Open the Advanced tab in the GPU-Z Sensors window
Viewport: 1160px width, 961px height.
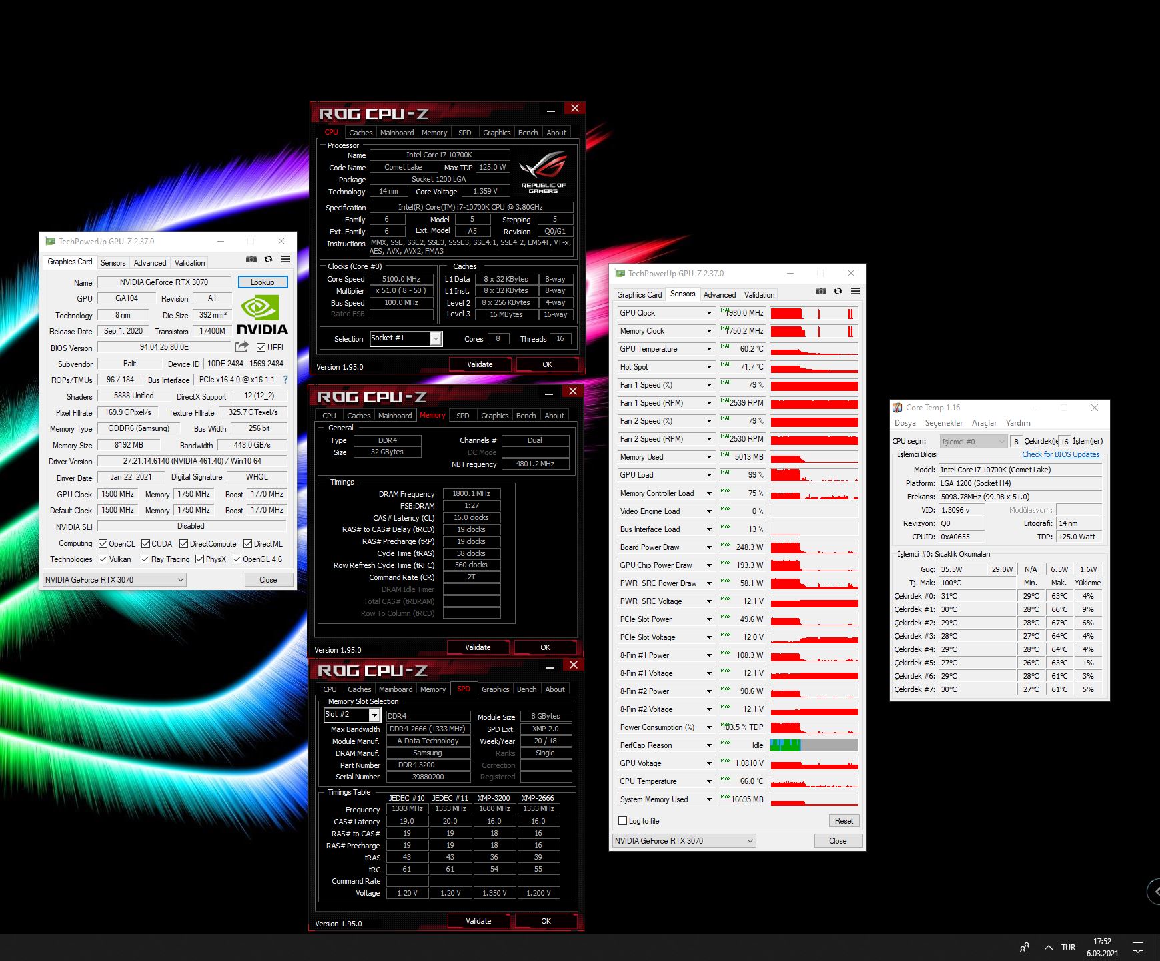click(x=720, y=295)
